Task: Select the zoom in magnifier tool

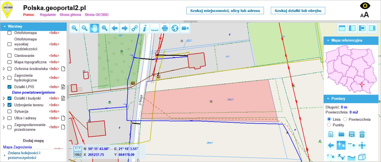Action: coord(75,28)
